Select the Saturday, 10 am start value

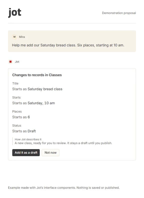(x=41, y=103)
